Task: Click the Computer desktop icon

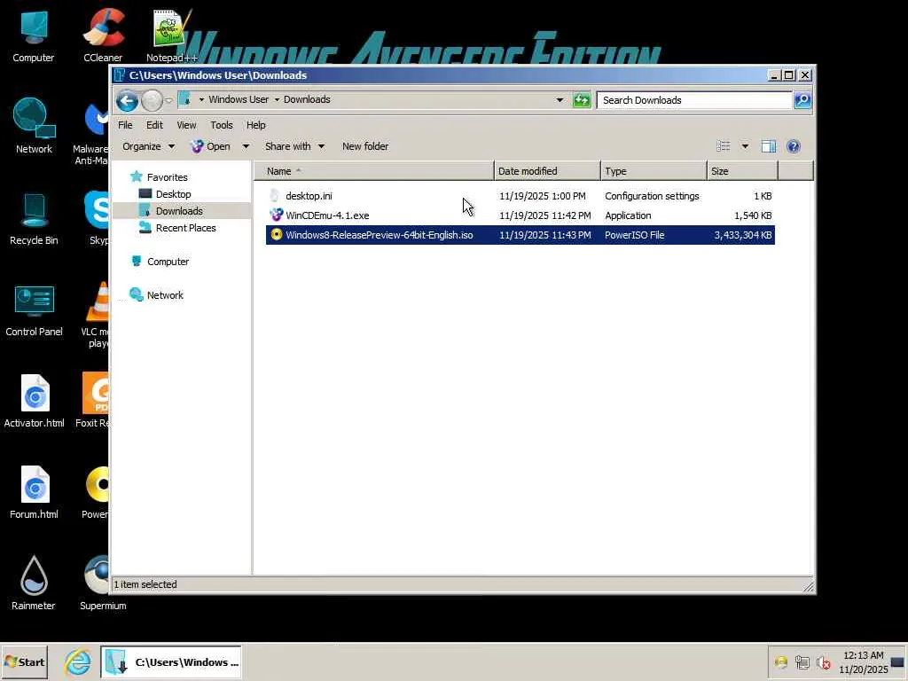Action: tap(34, 35)
